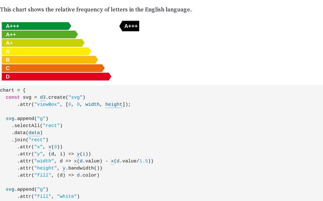Click the underlined data reference

click(34, 133)
